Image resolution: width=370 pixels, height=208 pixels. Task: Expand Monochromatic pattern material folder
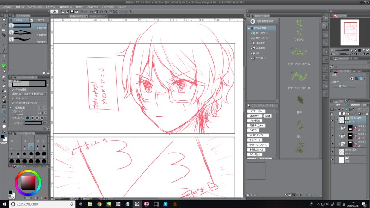251,38
